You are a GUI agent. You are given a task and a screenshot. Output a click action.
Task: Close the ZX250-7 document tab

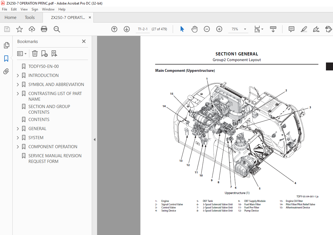click(x=90, y=18)
